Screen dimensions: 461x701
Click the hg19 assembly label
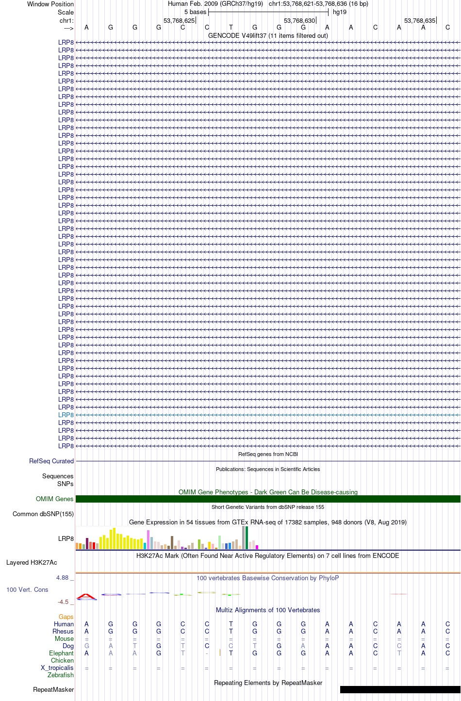(340, 12)
